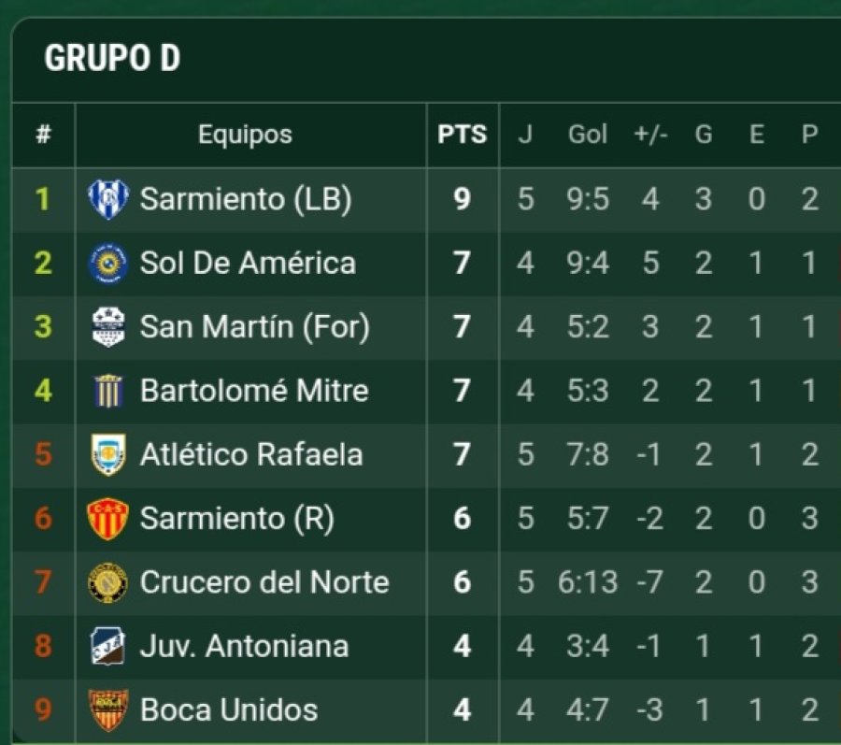Open the Sarmiento (LB) team link
The height and width of the screenshot is (745, 841).
[x=245, y=199]
